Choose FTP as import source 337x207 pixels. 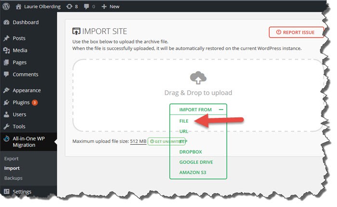[183, 141]
